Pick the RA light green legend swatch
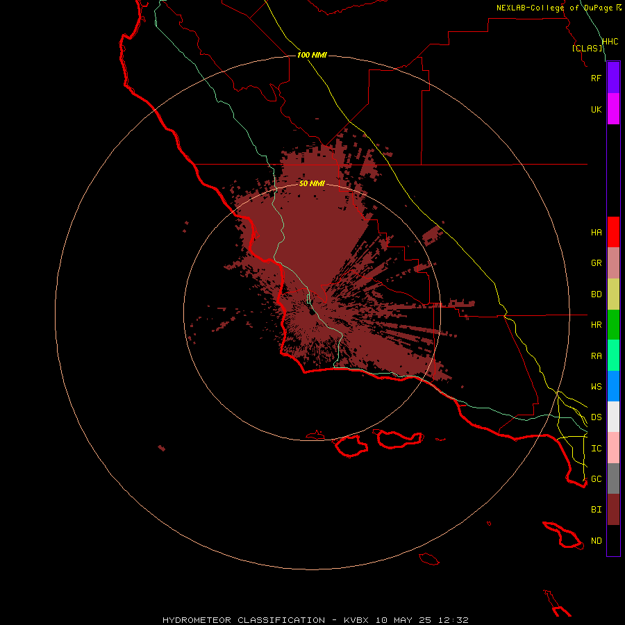 pos(613,356)
